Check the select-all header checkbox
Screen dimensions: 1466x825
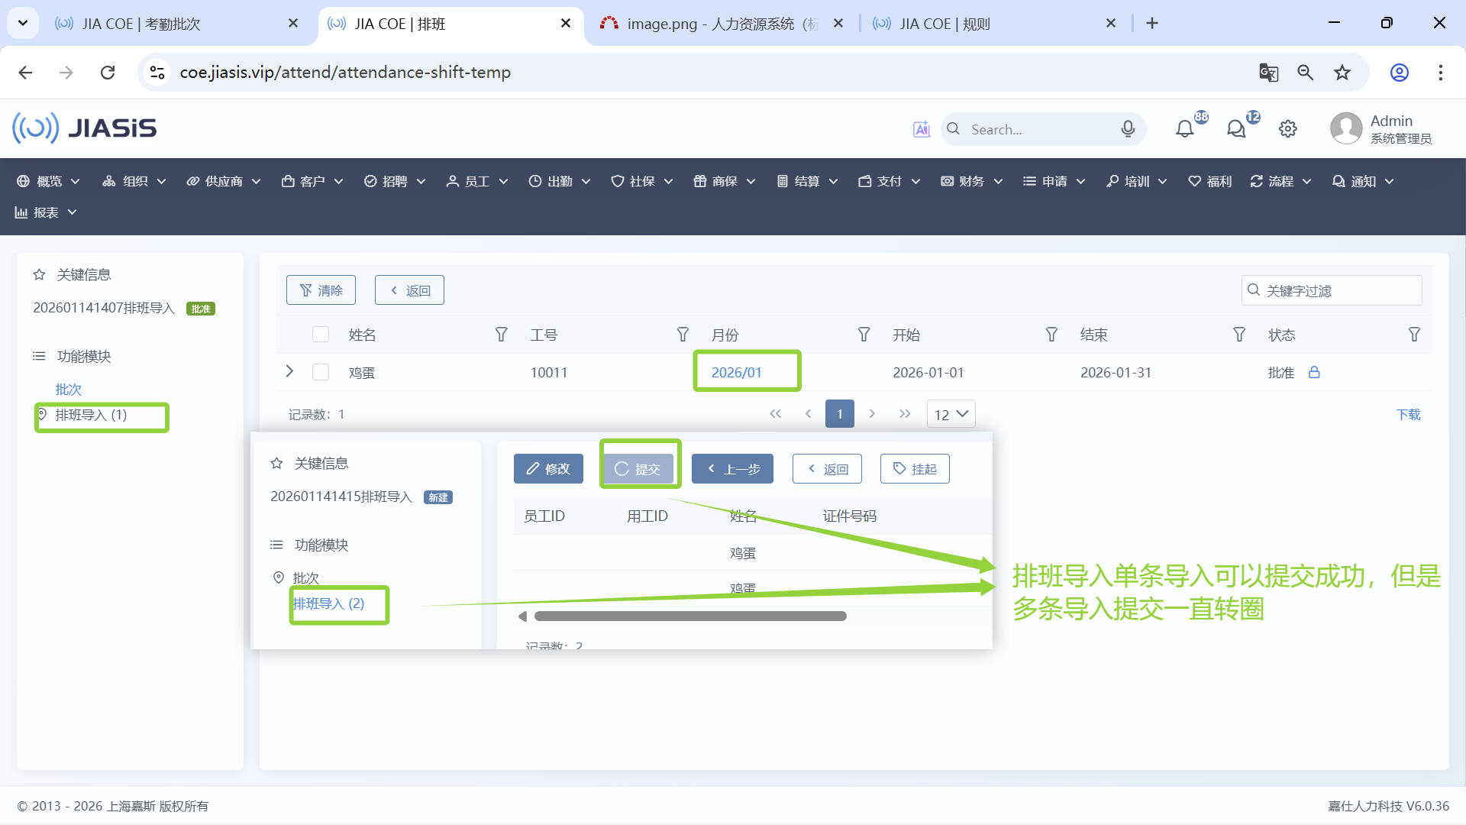point(321,335)
